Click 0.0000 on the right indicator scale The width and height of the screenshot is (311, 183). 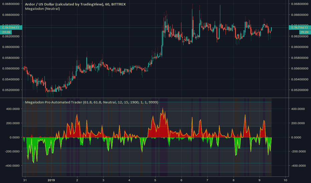(296, 137)
